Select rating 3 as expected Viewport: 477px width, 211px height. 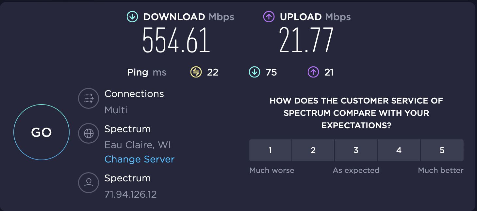356,150
